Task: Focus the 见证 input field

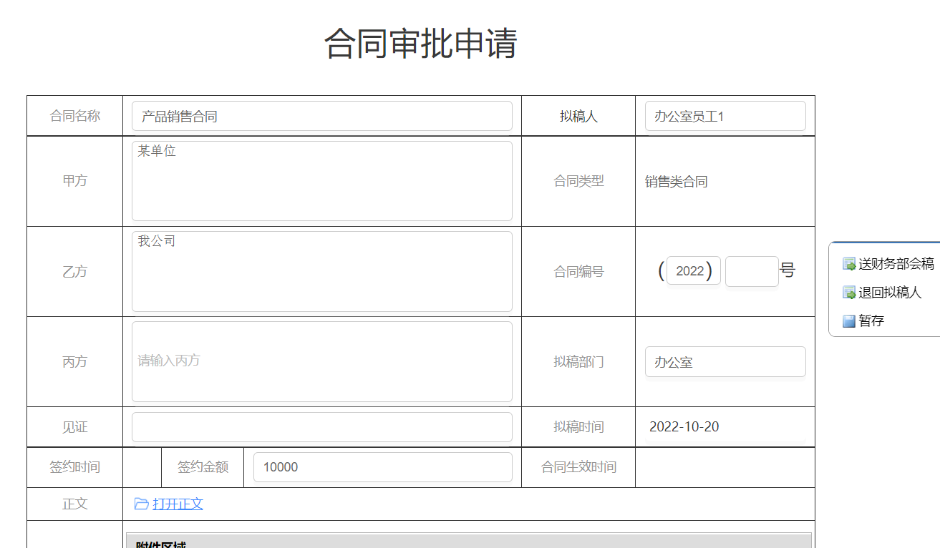Action: (x=322, y=427)
